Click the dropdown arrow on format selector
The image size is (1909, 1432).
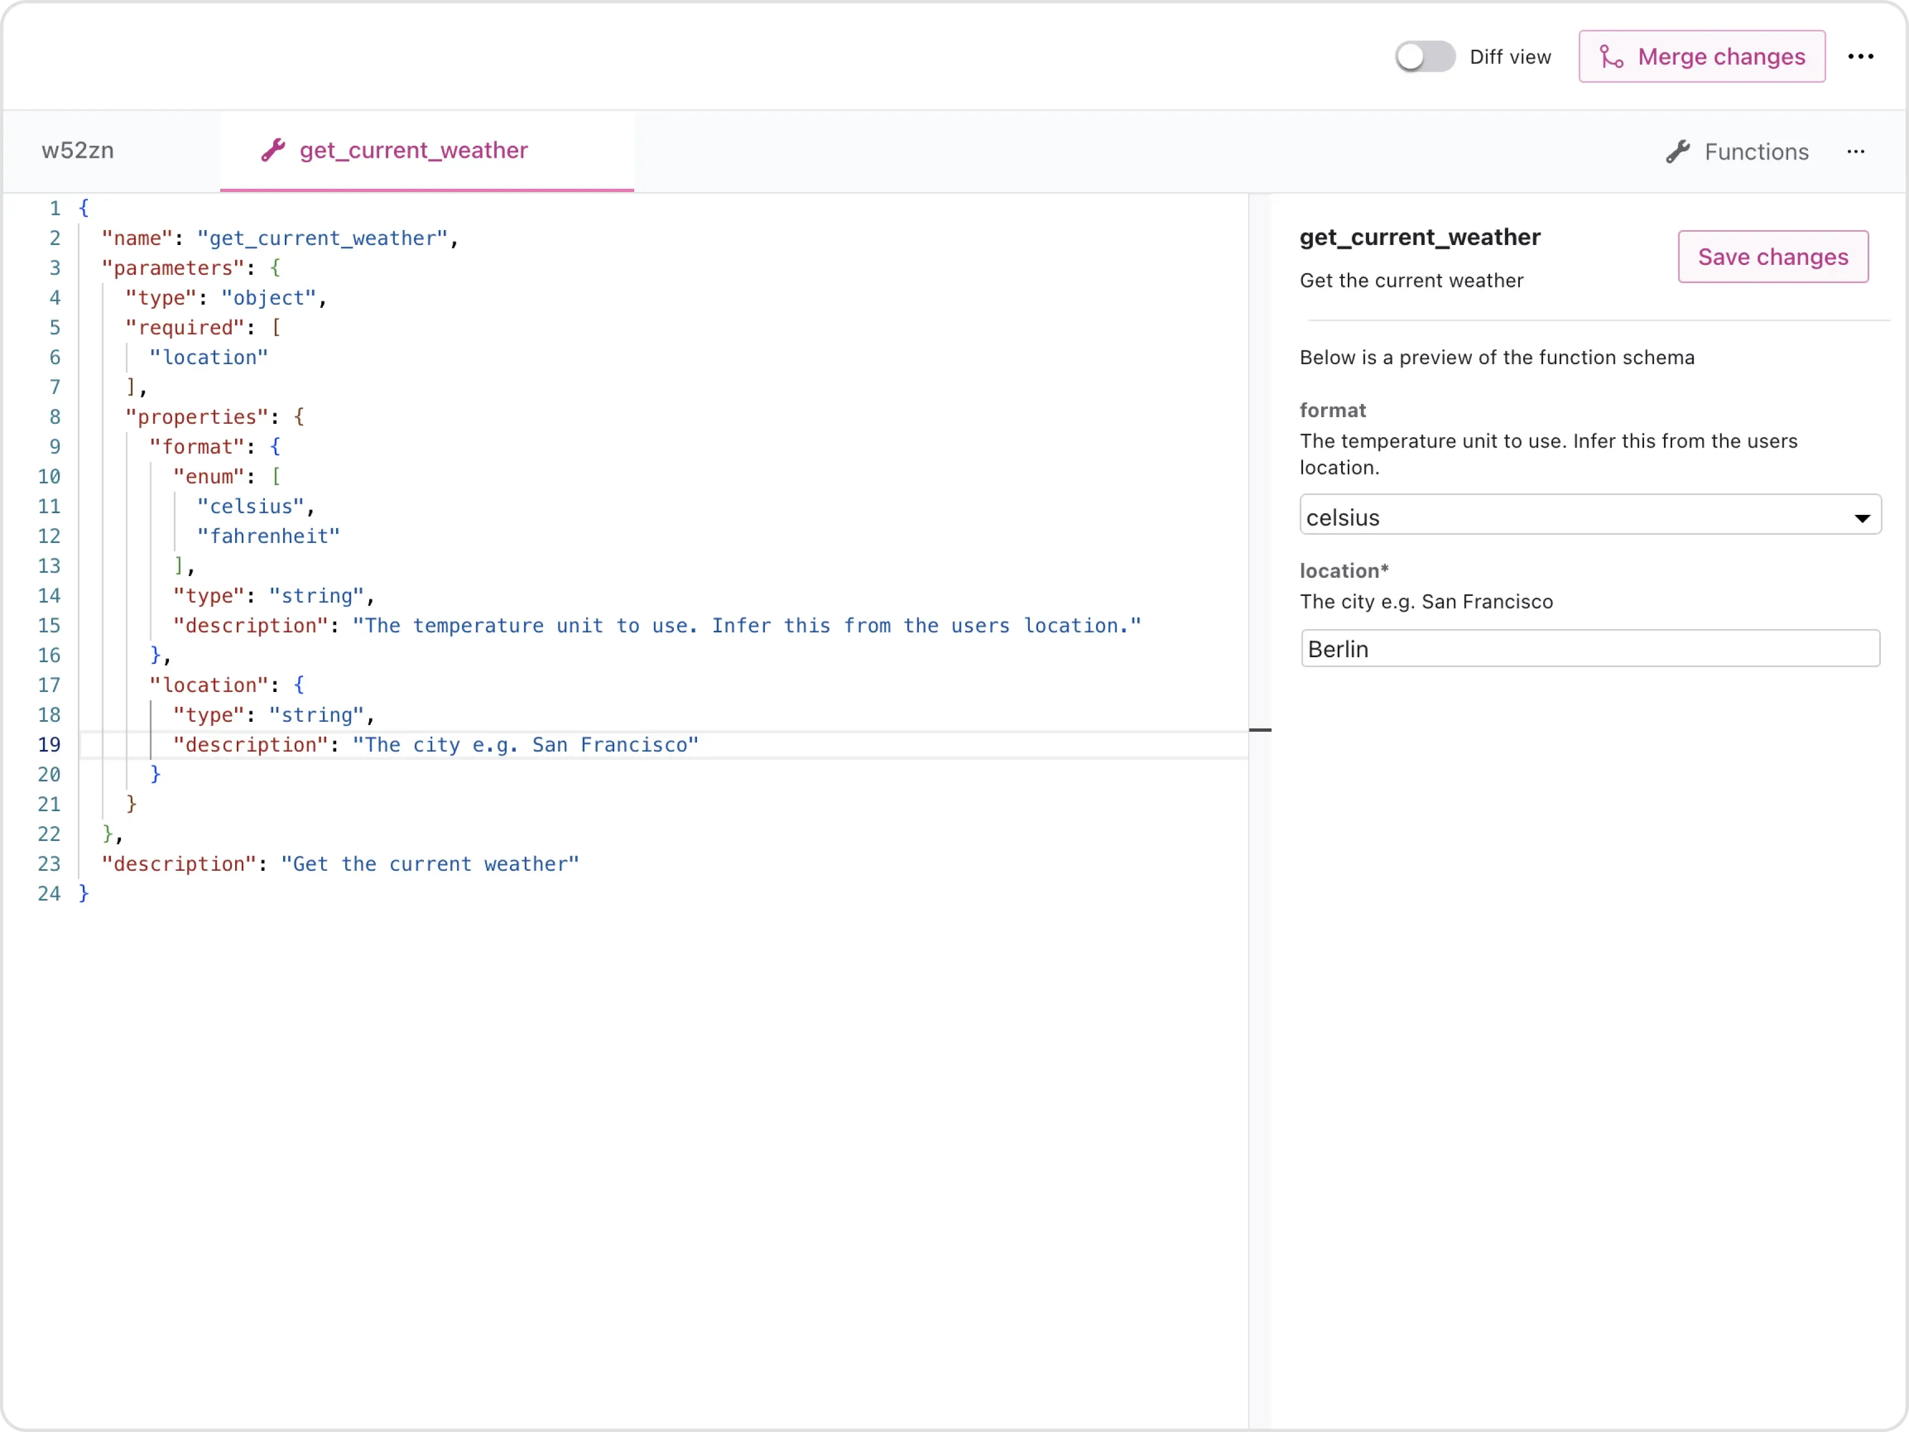(x=1862, y=518)
